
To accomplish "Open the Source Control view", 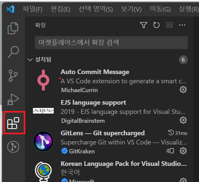I will coord(13,76).
